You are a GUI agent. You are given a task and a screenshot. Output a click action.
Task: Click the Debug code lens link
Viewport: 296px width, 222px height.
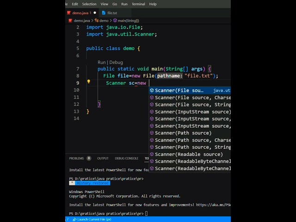pyautogui.click(x=116, y=62)
